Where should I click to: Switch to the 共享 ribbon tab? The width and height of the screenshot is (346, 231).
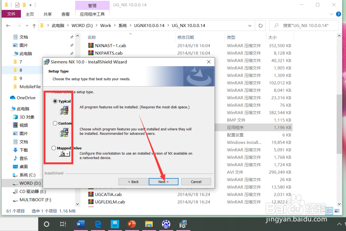pyautogui.click(x=48, y=14)
